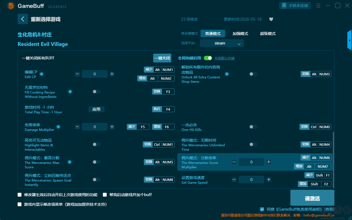Enable Fill Cooking Recipe Without Ingredients toggle
The width and height of the screenshot is (352, 220).
point(97,92)
